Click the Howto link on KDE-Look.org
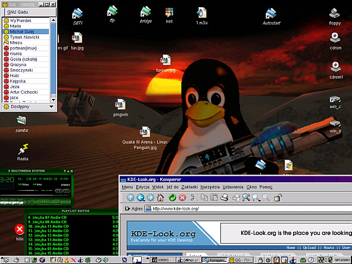 click(329, 247)
